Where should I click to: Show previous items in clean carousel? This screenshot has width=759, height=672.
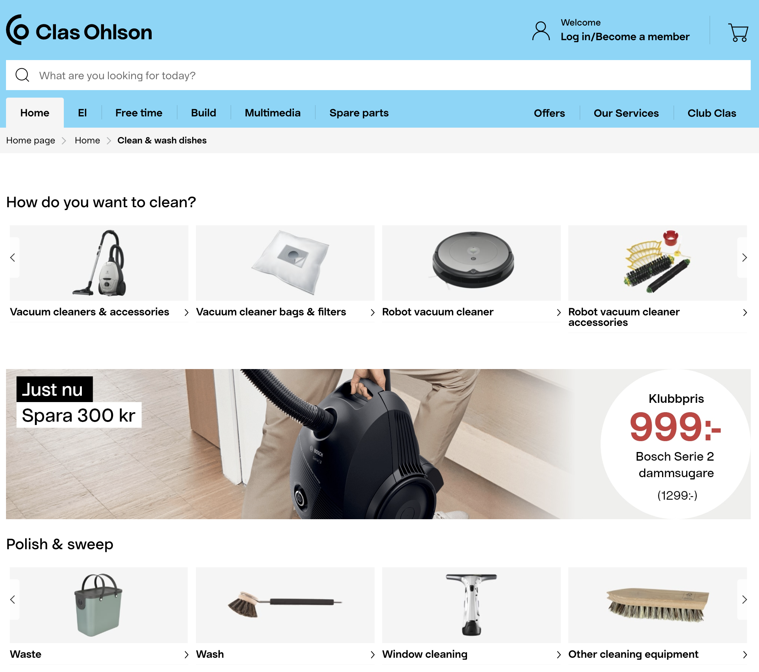tap(13, 258)
